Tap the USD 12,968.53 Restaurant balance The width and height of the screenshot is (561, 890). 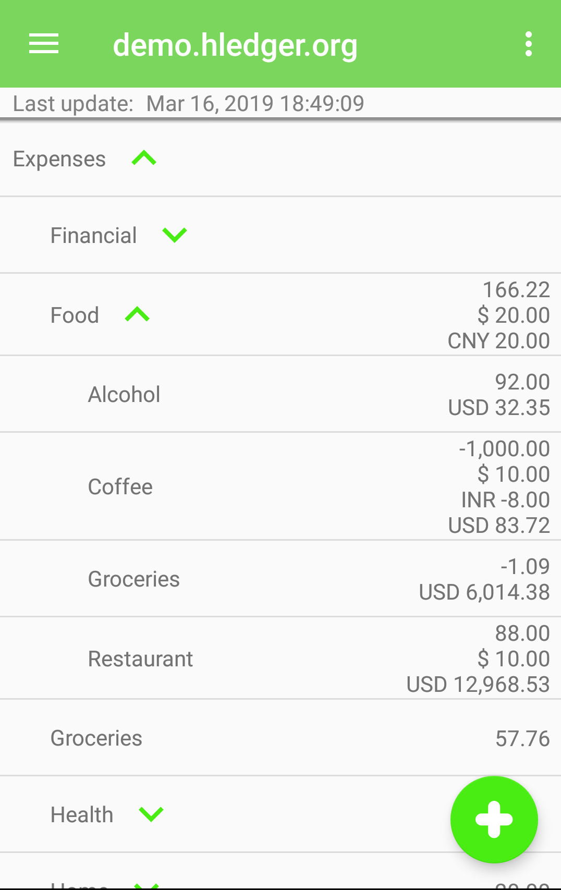point(478,685)
